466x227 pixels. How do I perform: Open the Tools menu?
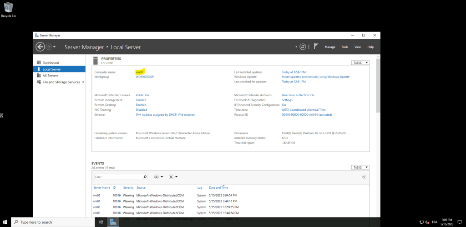344,47
